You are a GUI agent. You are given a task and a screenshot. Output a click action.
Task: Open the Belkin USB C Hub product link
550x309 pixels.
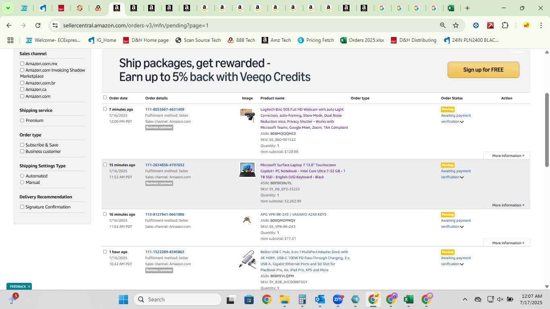[x=305, y=261]
